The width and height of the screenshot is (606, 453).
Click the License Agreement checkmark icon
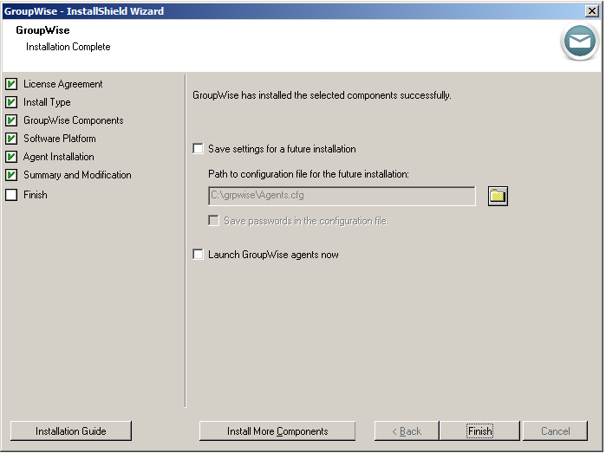pos(11,84)
